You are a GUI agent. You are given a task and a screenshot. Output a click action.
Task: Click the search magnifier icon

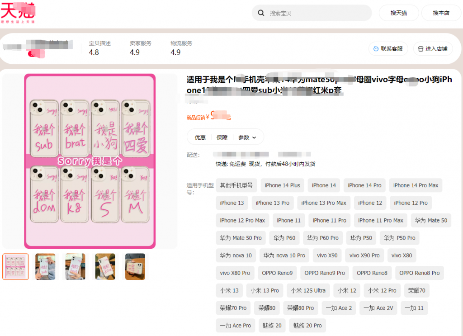[261, 13]
